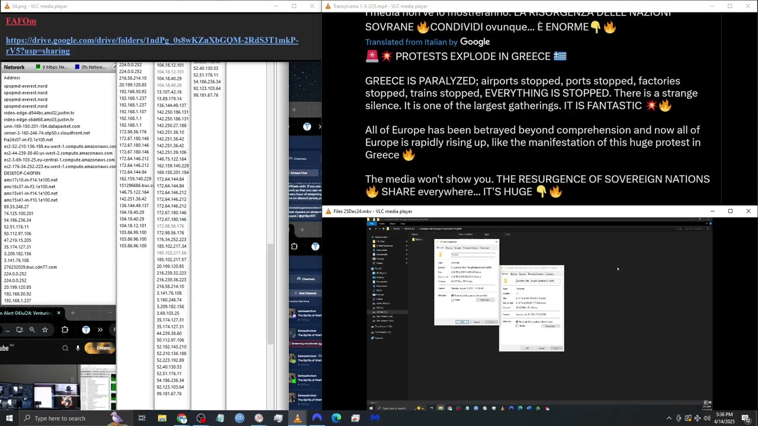This screenshot has height=426, width=758.
Task: Select server-3-160-246-74.otp50.r.cloudfront.net row
Action: (47, 133)
